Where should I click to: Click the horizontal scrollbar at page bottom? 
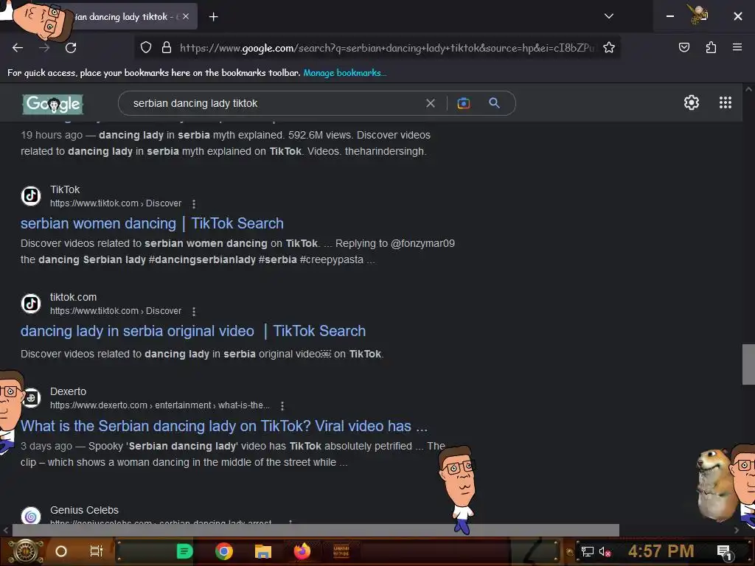tap(316, 530)
